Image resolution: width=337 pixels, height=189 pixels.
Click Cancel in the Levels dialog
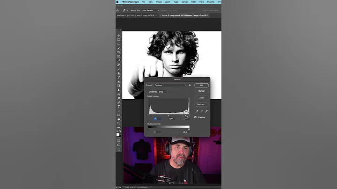tap(201, 91)
